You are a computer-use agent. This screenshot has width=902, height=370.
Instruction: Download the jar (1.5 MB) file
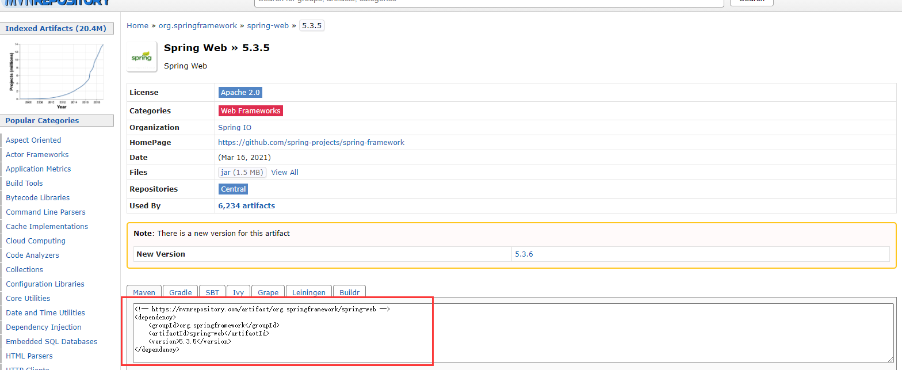point(242,172)
